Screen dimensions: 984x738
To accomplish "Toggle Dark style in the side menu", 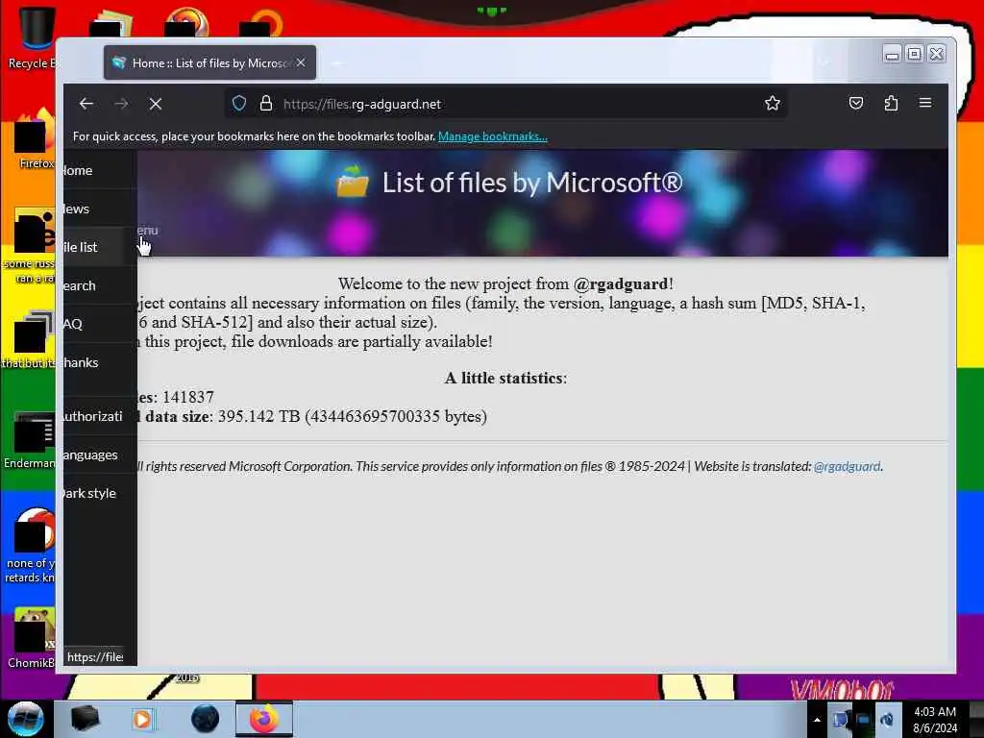I will 100,493.
